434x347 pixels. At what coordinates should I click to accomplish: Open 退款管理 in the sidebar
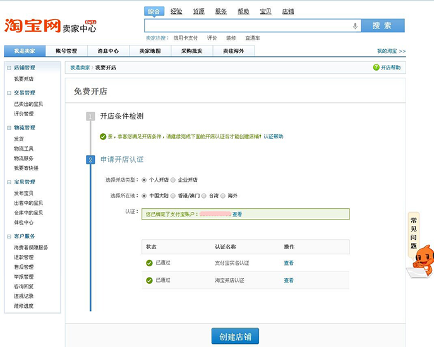pyautogui.click(x=24, y=257)
